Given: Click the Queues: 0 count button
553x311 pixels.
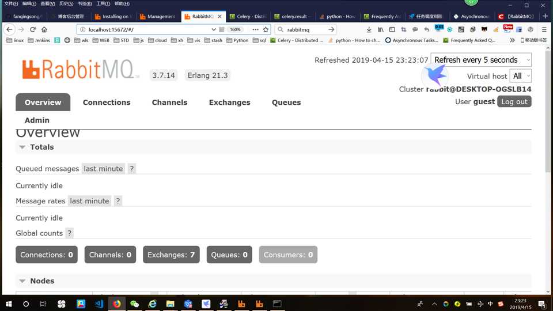Looking at the screenshot, I should 229,255.
